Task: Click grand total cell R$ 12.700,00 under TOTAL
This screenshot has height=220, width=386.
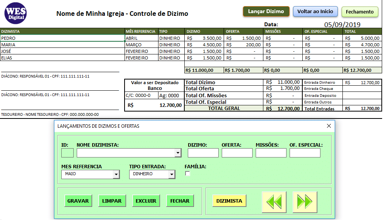Action: coord(362,70)
